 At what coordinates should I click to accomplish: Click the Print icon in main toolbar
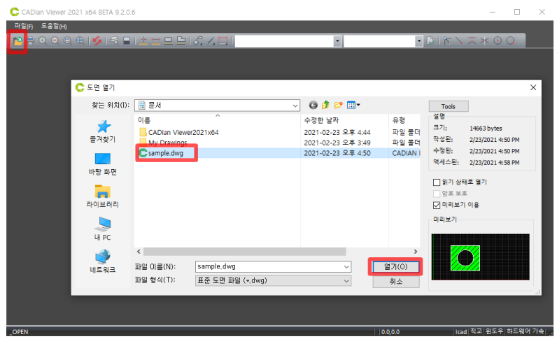[31, 41]
